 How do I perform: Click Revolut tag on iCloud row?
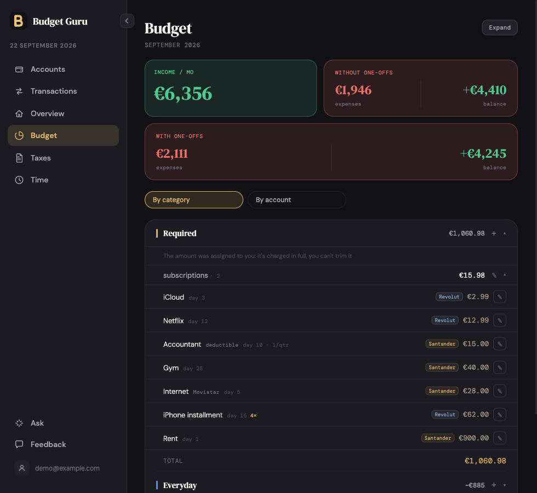coord(449,297)
